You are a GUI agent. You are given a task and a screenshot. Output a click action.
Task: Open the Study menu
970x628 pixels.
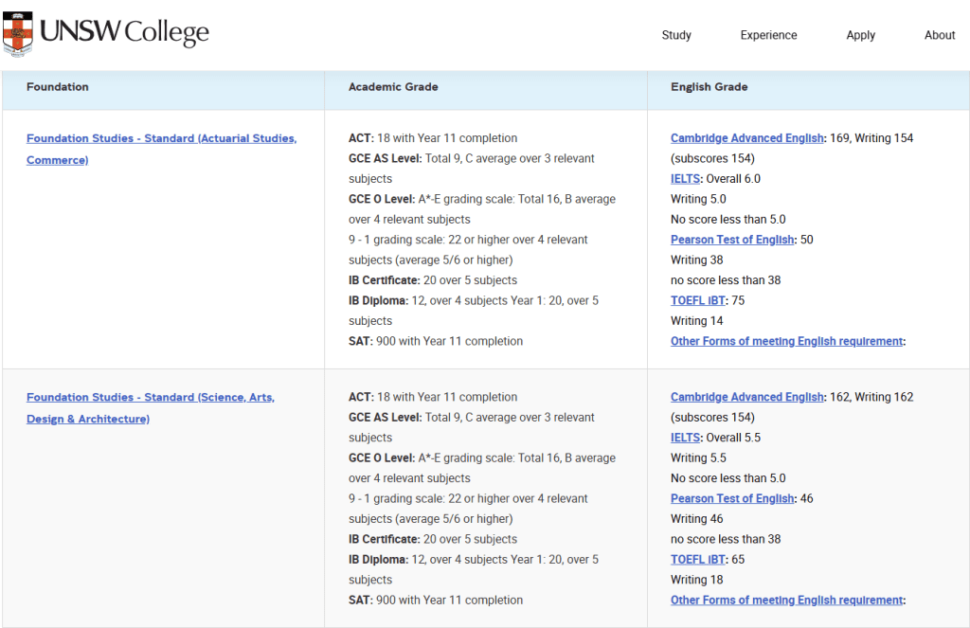tap(676, 35)
